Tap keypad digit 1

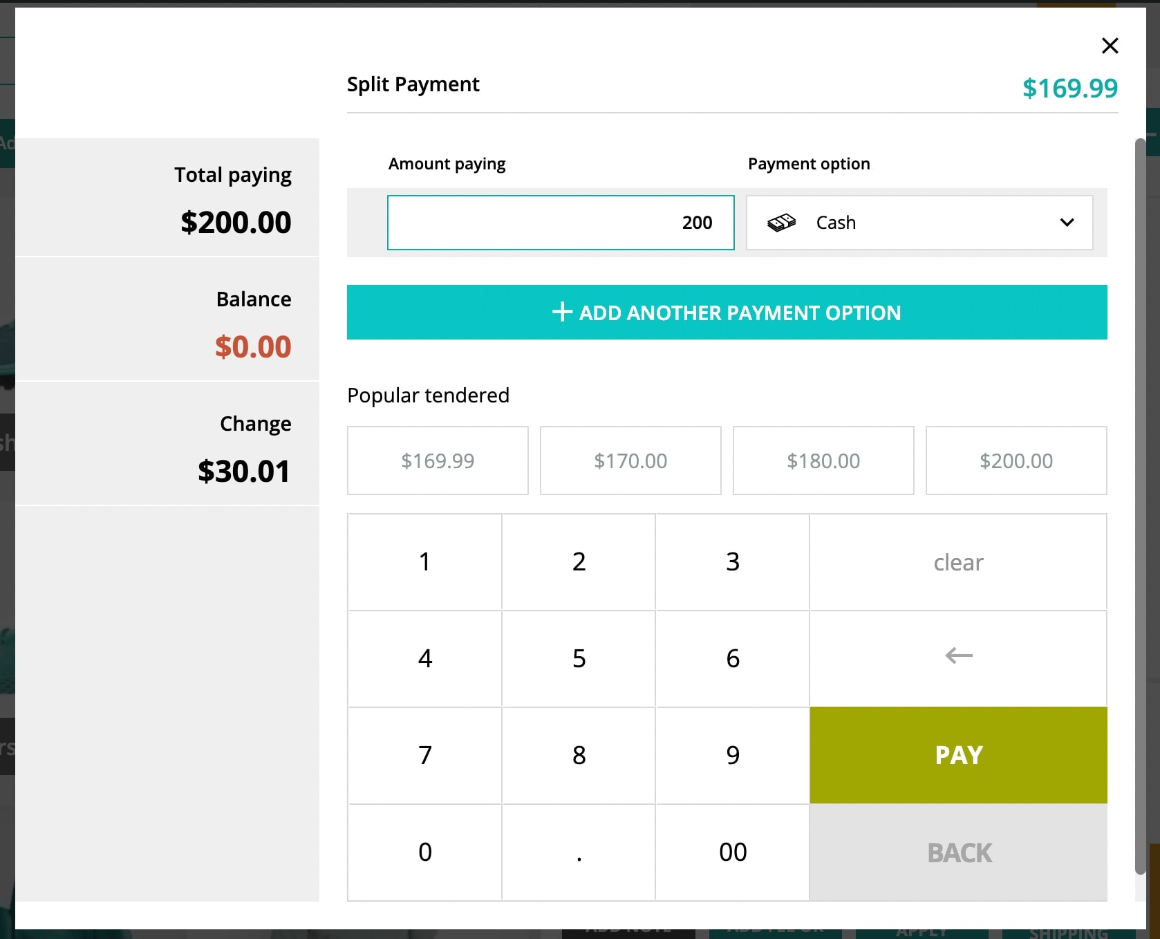point(425,562)
